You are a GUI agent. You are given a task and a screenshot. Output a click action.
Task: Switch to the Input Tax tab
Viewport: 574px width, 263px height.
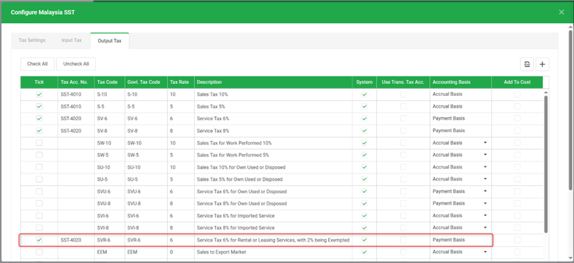pyautogui.click(x=71, y=40)
